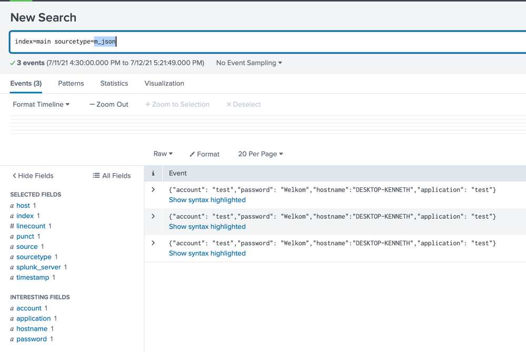Image resolution: width=526 pixels, height=352 pixels.
Task: Open All Fields list
Action: pos(112,176)
